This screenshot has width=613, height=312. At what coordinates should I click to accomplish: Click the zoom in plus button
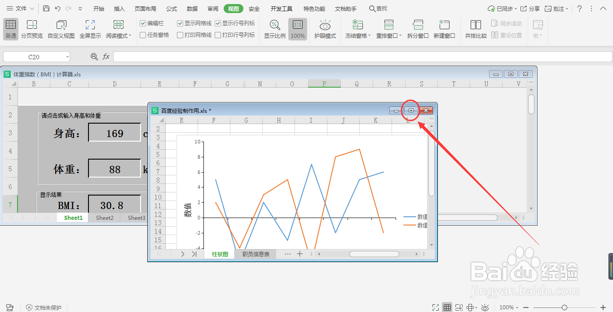[x=603, y=308]
